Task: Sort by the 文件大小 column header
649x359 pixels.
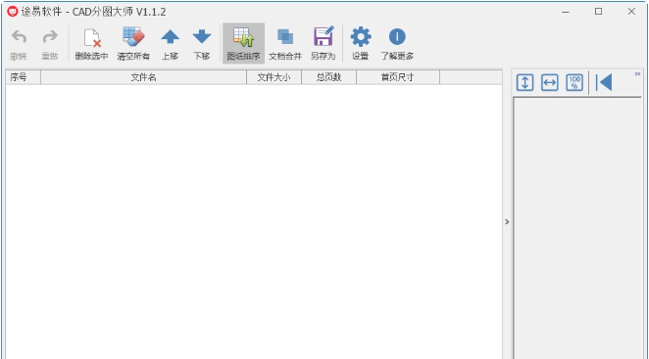Action: tap(274, 77)
